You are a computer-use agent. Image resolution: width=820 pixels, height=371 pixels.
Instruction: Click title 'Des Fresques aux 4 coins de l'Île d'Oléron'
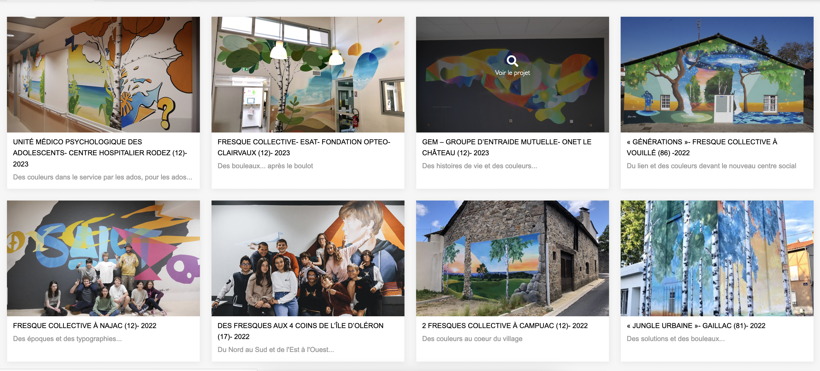tap(301, 331)
